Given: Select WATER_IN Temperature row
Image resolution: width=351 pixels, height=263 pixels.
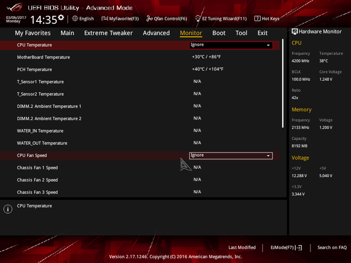Looking at the screenshot, I should click(40, 131).
